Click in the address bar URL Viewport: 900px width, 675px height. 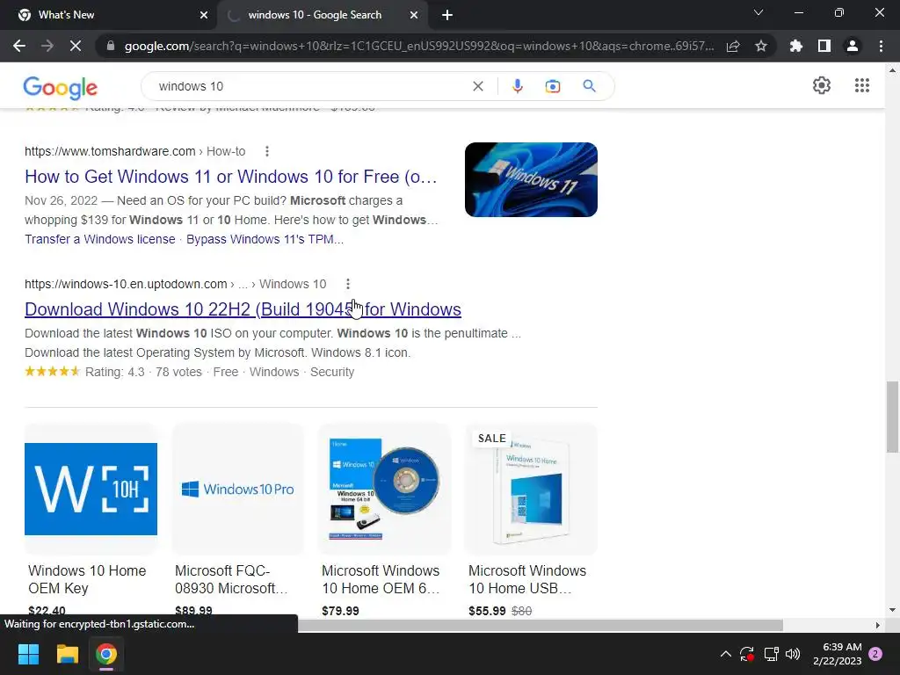click(419, 46)
